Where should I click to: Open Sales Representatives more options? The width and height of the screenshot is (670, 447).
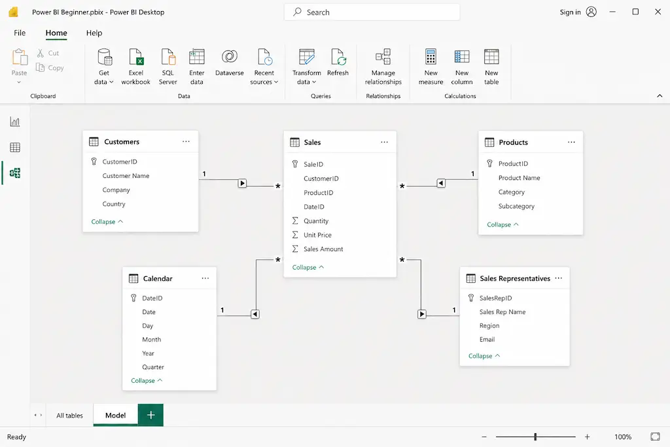(559, 278)
